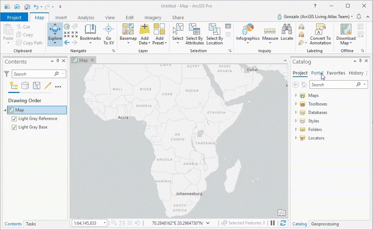
Task: Open Select By Location
Action: tap(215, 34)
